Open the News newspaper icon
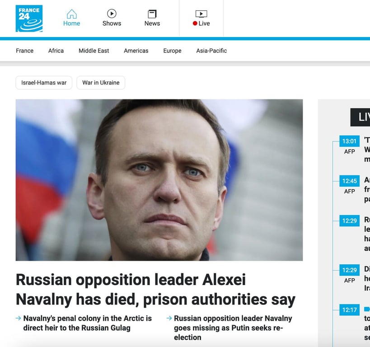The width and height of the screenshot is (370, 347). tap(152, 14)
